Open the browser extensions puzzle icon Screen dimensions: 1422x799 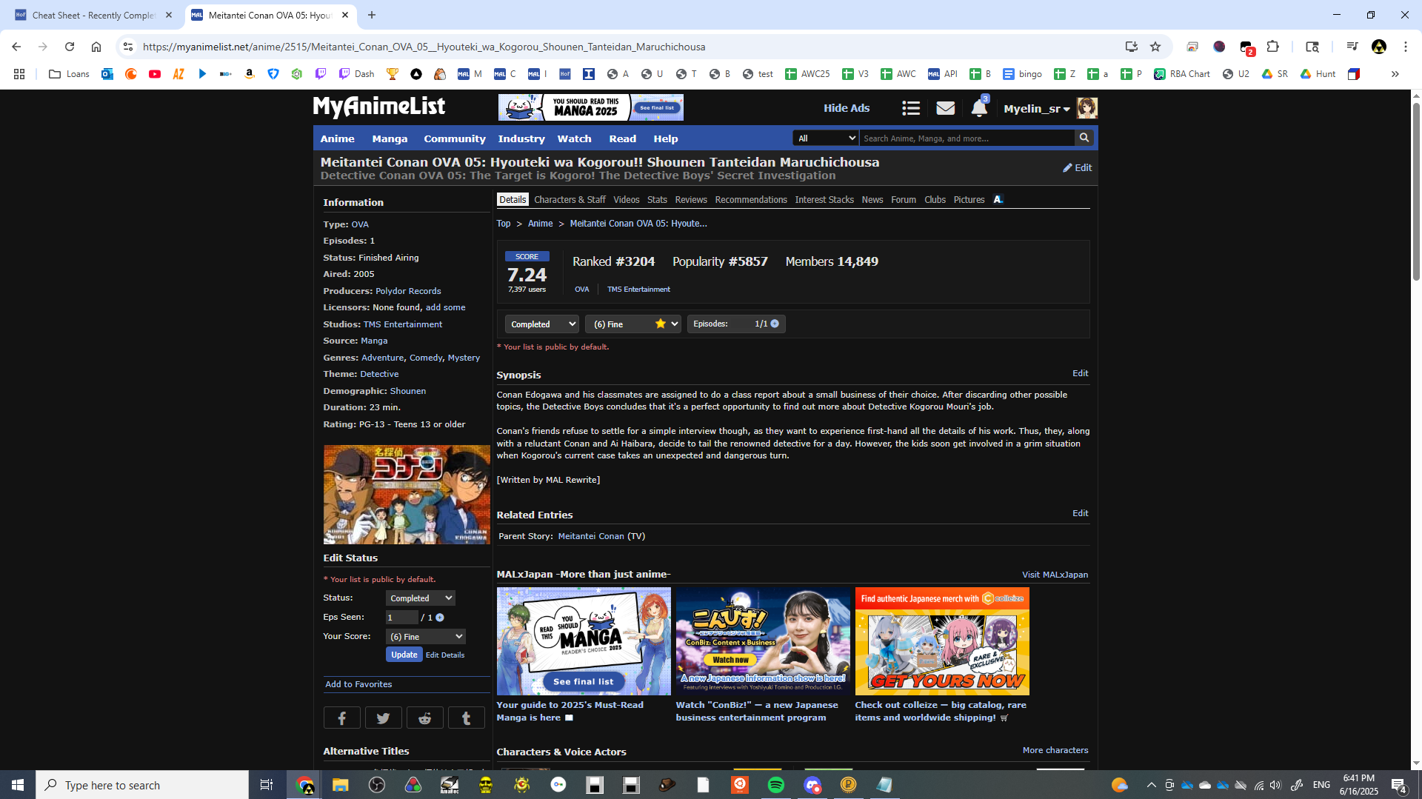[x=1273, y=47]
